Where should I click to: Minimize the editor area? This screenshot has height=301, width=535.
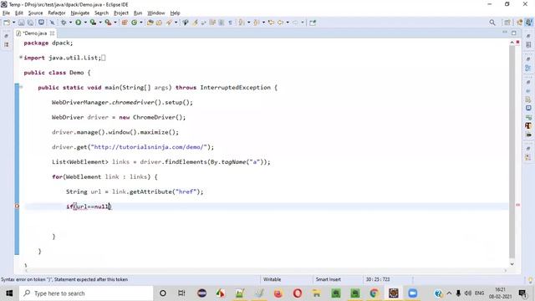click(505, 33)
